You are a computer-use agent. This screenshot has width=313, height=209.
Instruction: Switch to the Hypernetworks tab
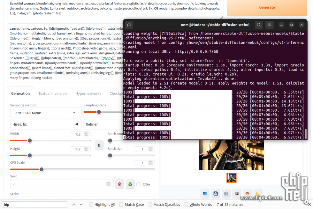(88, 93)
